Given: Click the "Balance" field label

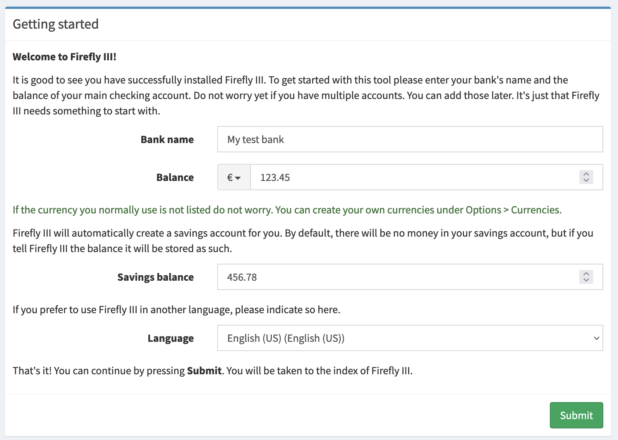Looking at the screenshot, I should click(175, 177).
